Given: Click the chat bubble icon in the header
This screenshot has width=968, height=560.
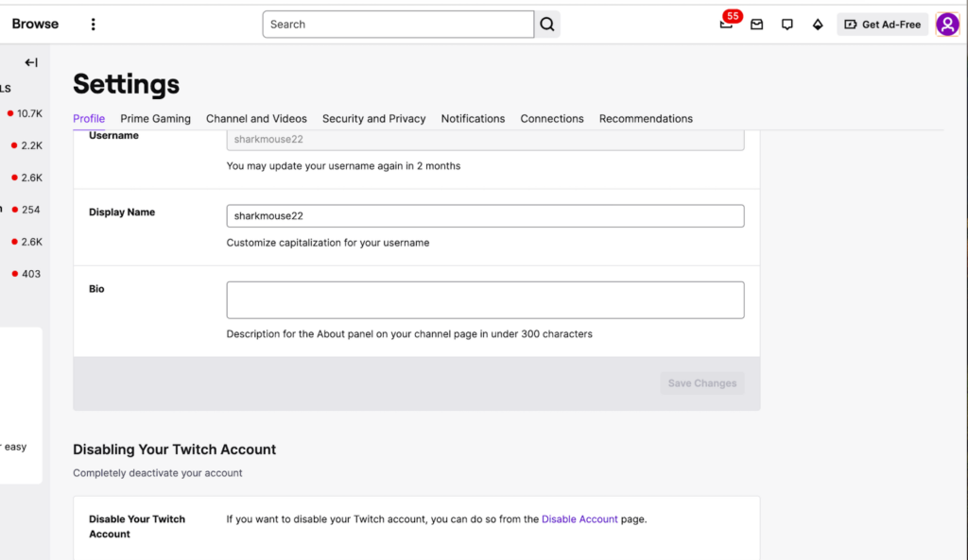Looking at the screenshot, I should (x=787, y=25).
